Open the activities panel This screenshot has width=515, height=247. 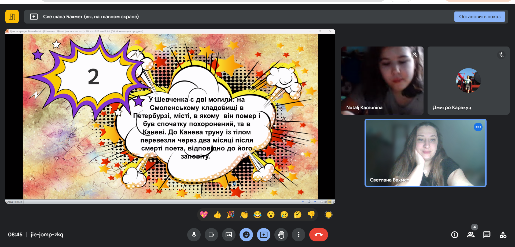tap(503, 235)
